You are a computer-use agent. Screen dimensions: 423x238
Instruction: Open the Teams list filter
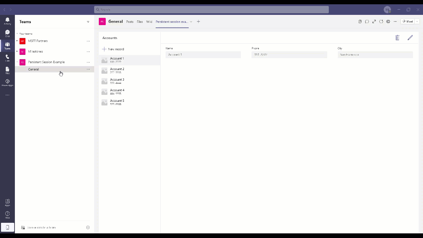click(88, 22)
